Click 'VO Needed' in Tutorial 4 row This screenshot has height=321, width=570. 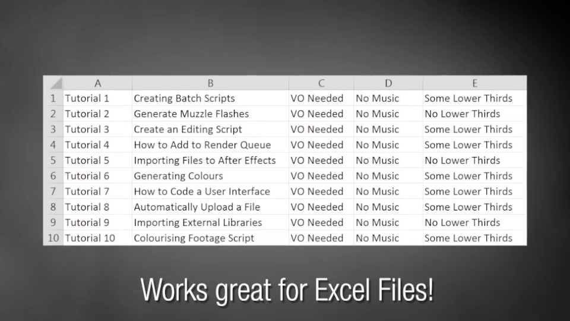321,145
